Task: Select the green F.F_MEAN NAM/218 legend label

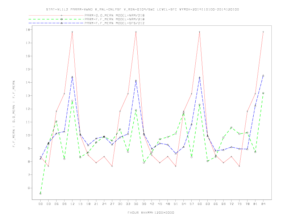Action: [x=115, y=19]
